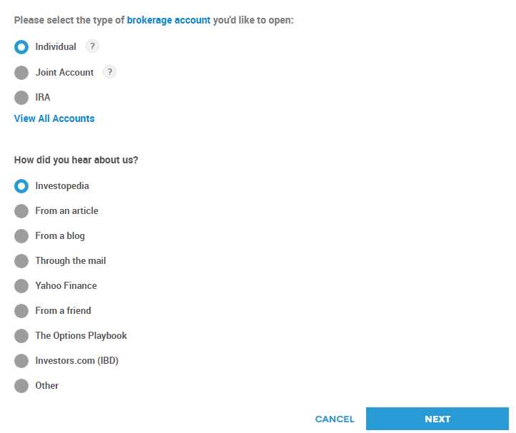Open the help icon next to Joint Account

(x=110, y=72)
